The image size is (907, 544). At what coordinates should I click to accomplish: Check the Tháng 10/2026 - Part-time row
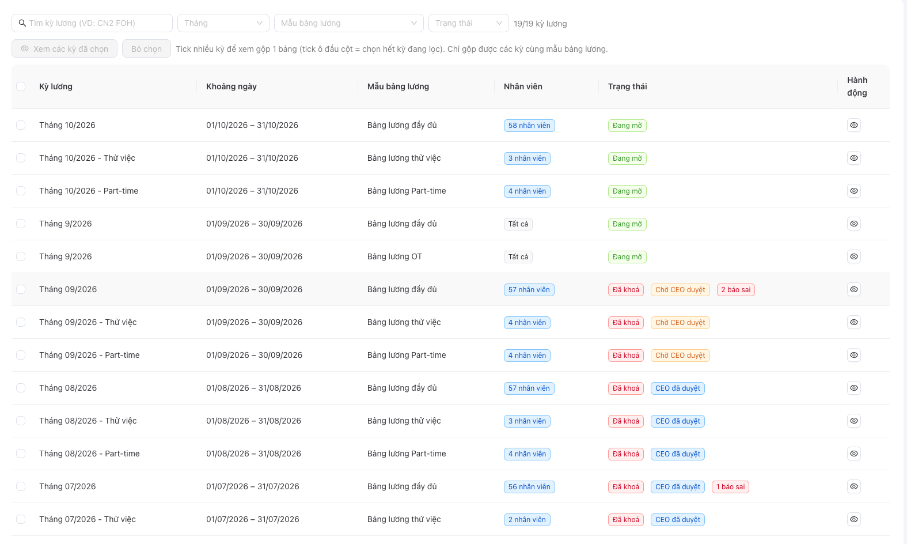(21, 191)
